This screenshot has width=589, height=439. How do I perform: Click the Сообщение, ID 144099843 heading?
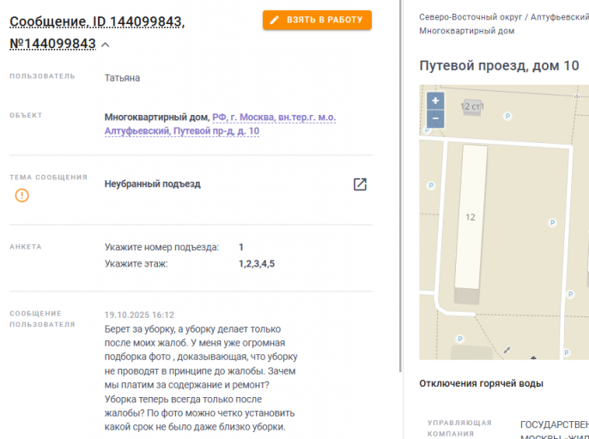click(96, 21)
